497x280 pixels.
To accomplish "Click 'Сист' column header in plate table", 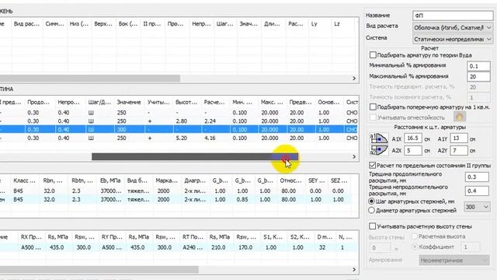I will pos(352,102).
